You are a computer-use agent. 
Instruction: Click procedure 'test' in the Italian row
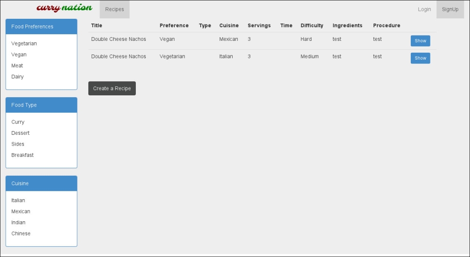377,56
